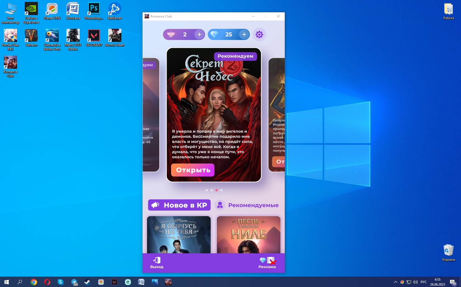Add more diamonds with plus button

(244, 35)
